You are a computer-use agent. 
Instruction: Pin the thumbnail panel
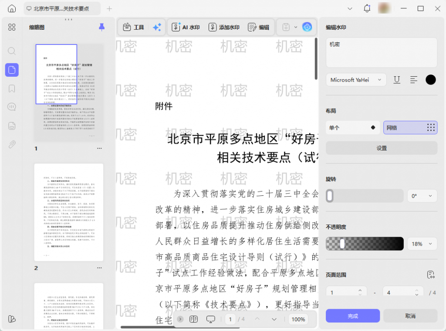[x=101, y=27]
